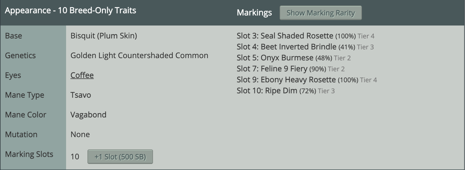Click the Base row label
This screenshot has height=170, width=465.
(13, 36)
